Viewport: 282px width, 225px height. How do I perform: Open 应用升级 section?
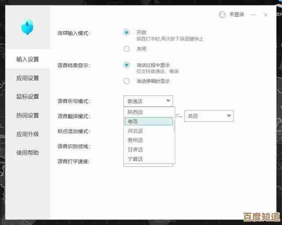[27, 134]
